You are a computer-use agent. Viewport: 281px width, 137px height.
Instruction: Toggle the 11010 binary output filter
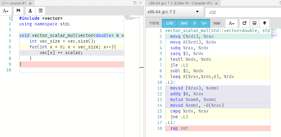pyautogui.click(x=154, y=23)
